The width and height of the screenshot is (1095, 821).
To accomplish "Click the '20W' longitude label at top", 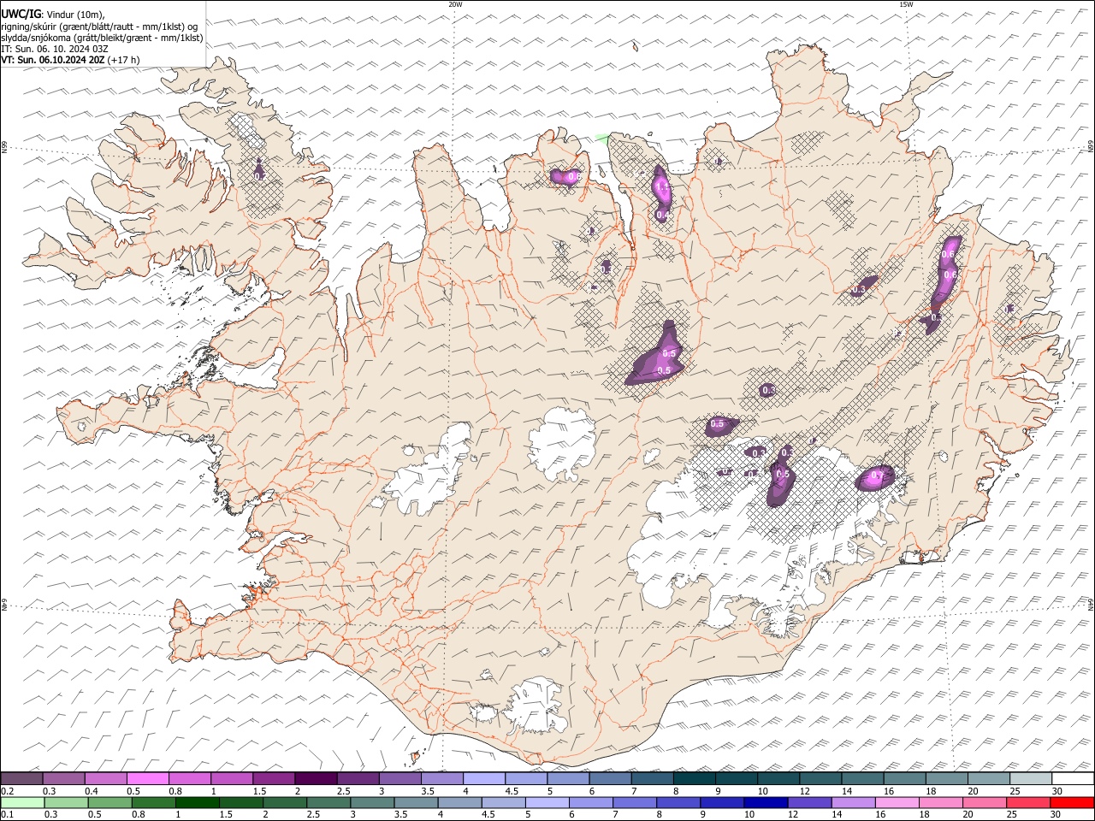I will coord(455,4).
